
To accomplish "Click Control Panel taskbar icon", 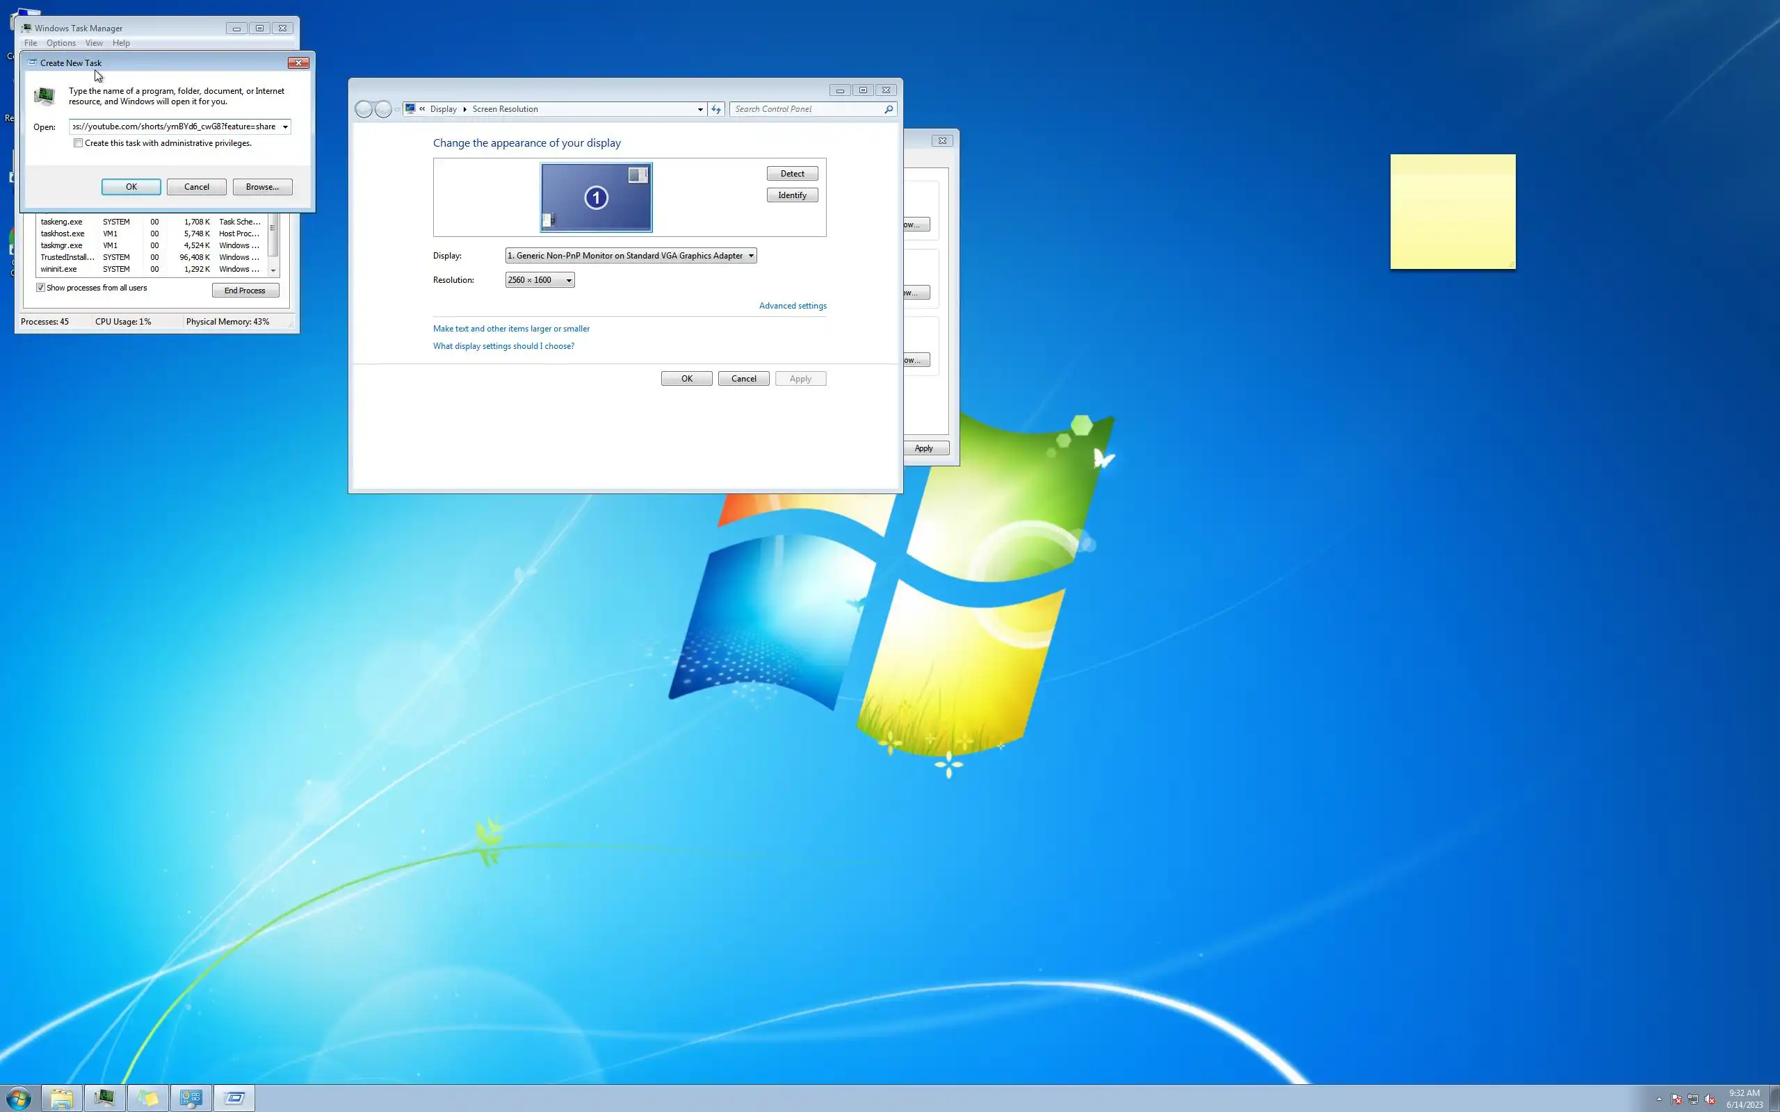I will pyautogui.click(x=191, y=1098).
